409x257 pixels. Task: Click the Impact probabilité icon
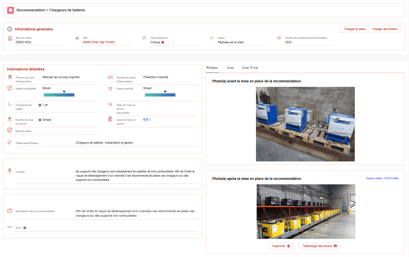coord(10,88)
